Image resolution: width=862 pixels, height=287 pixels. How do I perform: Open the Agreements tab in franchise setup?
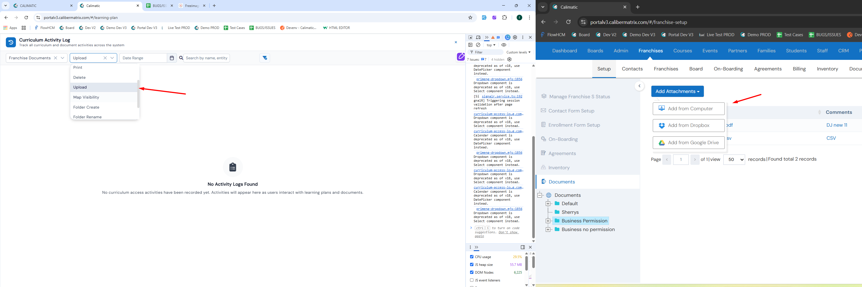coord(768,69)
